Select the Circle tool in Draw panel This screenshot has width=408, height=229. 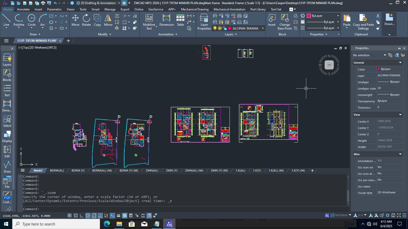point(32,20)
